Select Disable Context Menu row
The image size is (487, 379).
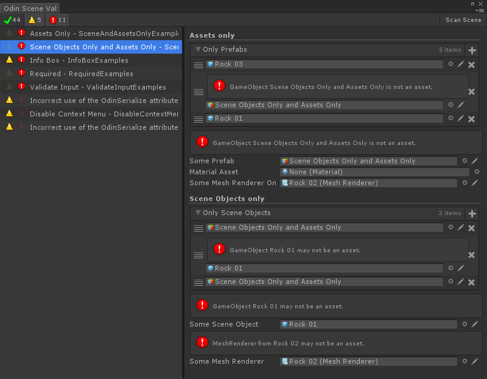pyautogui.click(x=91, y=114)
